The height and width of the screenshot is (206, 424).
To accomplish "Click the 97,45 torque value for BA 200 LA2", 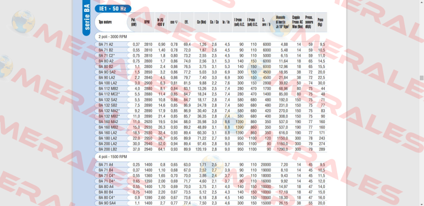I will (202, 144).
